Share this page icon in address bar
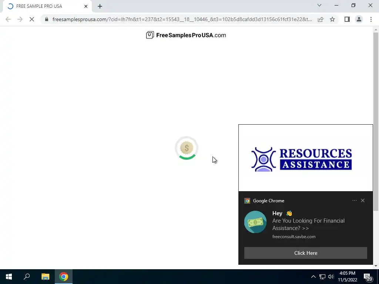This screenshot has width=379, height=284. [321, 19]
